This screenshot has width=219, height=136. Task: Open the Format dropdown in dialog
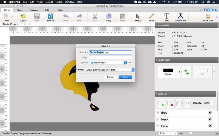pyautogui.click(x=110, y=70)
